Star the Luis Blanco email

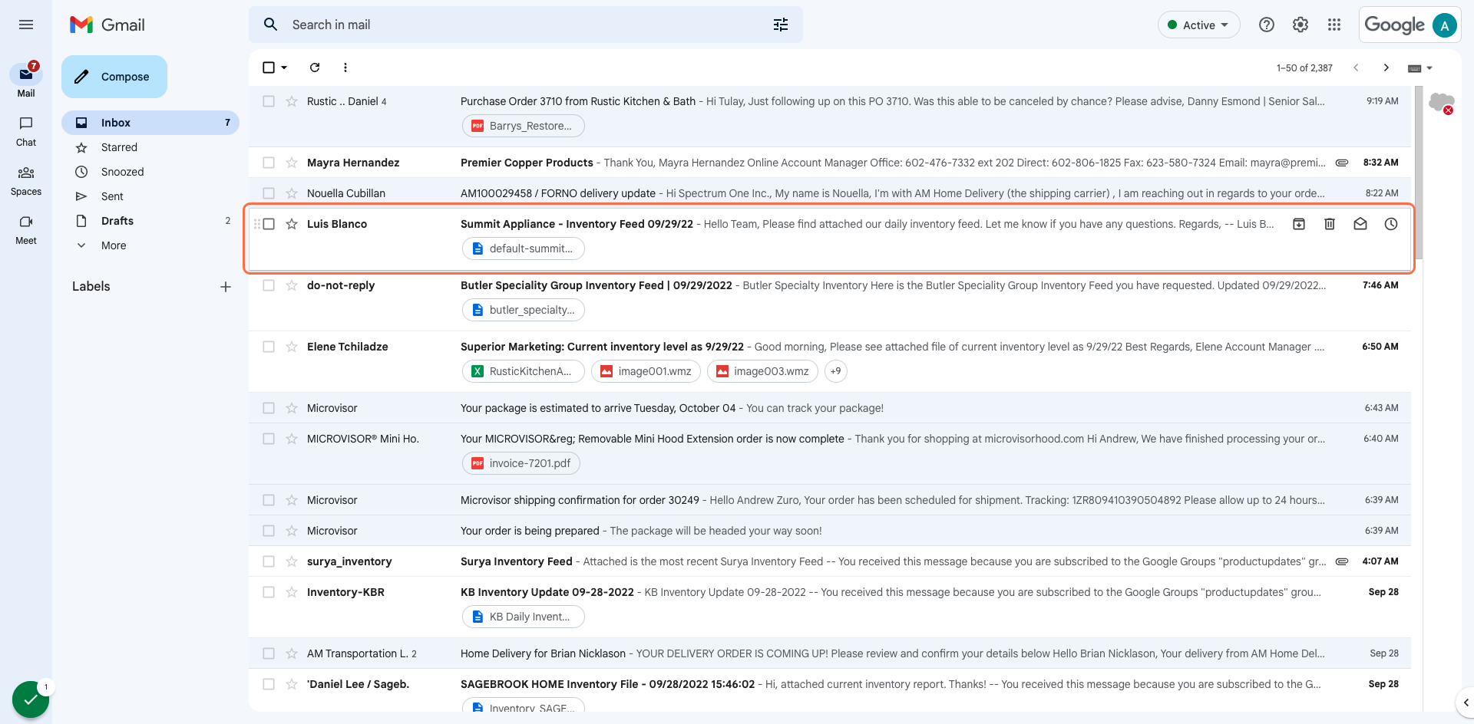pyautogui.click(x=292, y=224)
